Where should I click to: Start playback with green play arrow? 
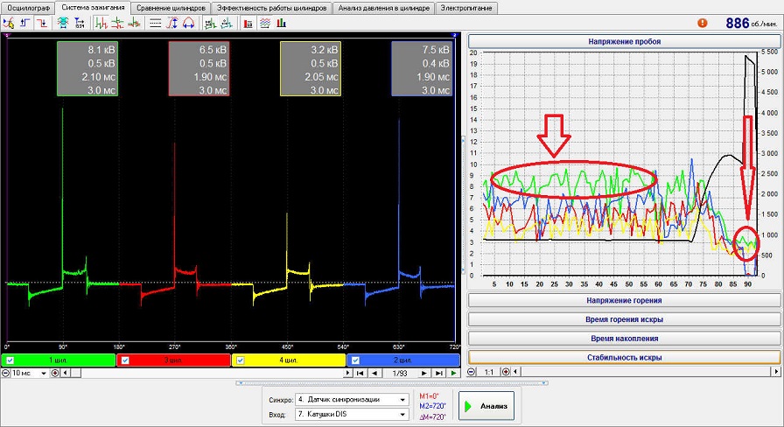pos(453,373)
